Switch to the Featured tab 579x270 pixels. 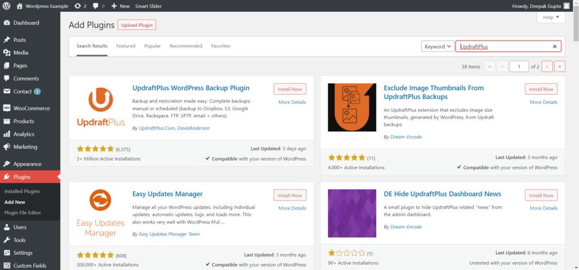pyautogui.click(x=126, y=46)
